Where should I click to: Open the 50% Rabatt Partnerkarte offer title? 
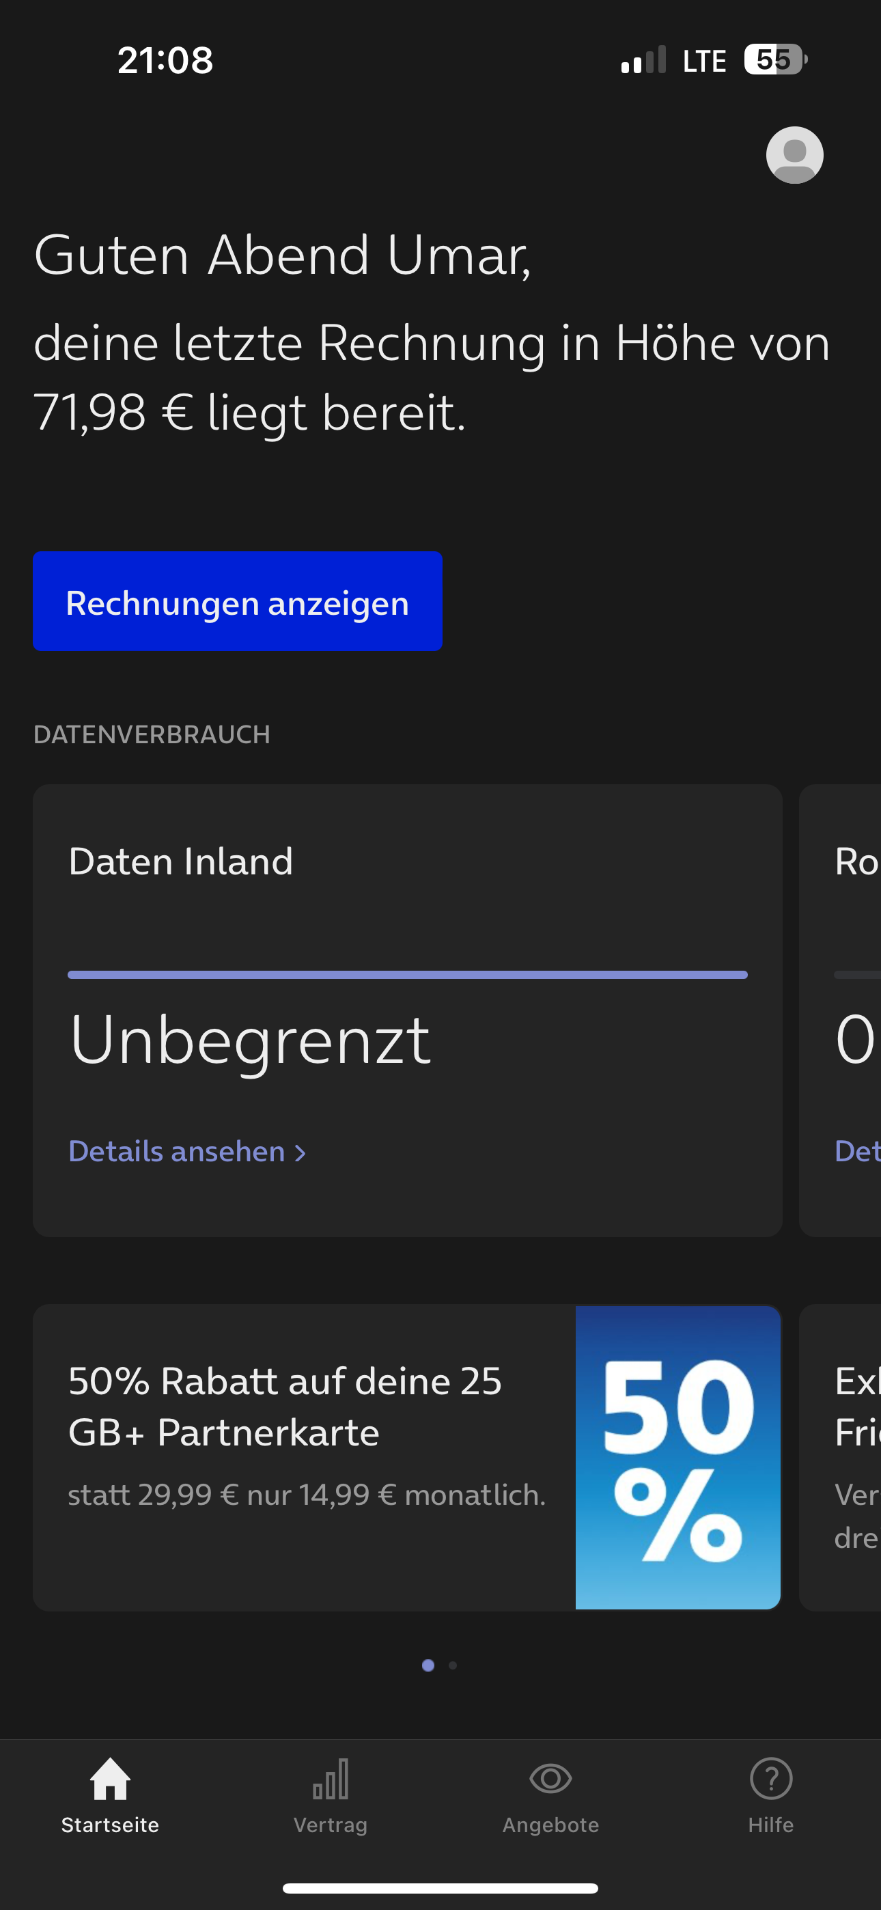click(285, 1406)
